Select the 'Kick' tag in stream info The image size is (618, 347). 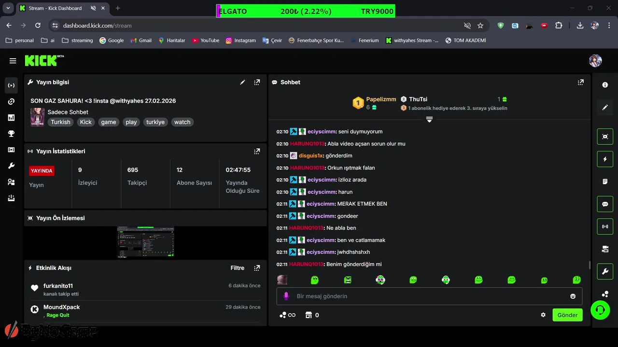coord(86,122)
